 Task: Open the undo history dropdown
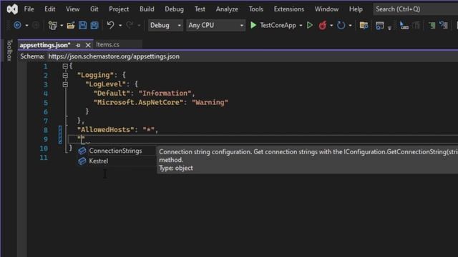pyautogui.click(x=120, y=26)
